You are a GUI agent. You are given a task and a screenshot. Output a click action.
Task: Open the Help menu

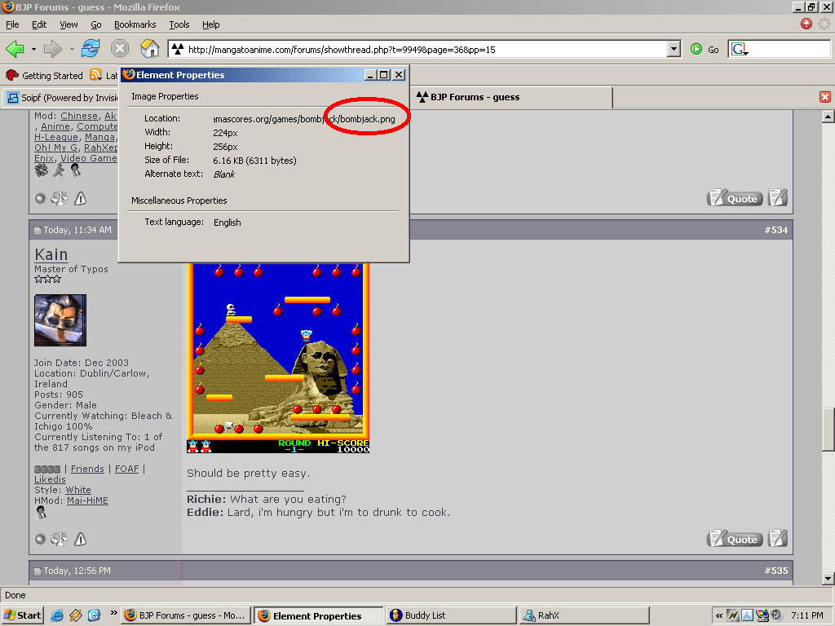[x=211, y=24]
